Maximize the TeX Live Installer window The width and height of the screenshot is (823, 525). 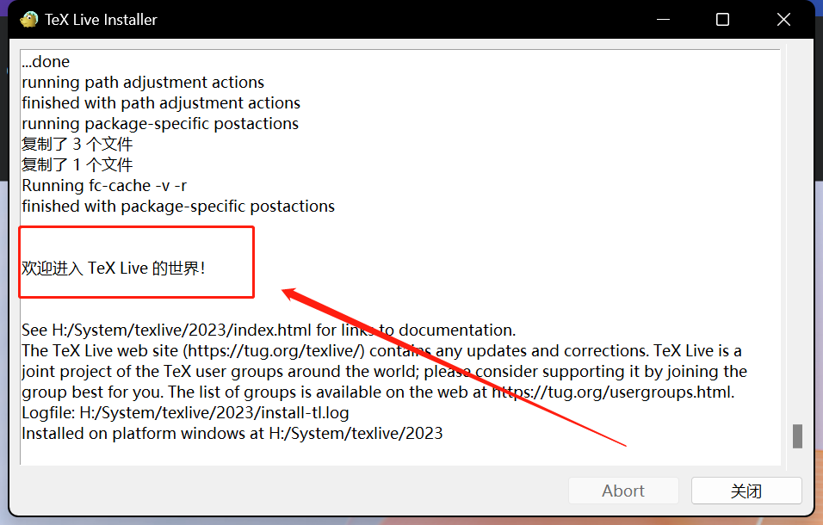[x=723, y=20]
